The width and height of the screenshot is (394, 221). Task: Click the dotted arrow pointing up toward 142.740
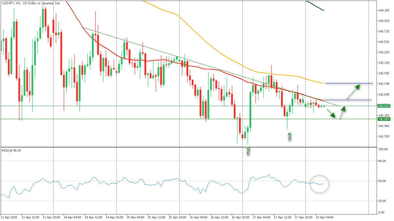pyautogui.click(x=353, y=92)
